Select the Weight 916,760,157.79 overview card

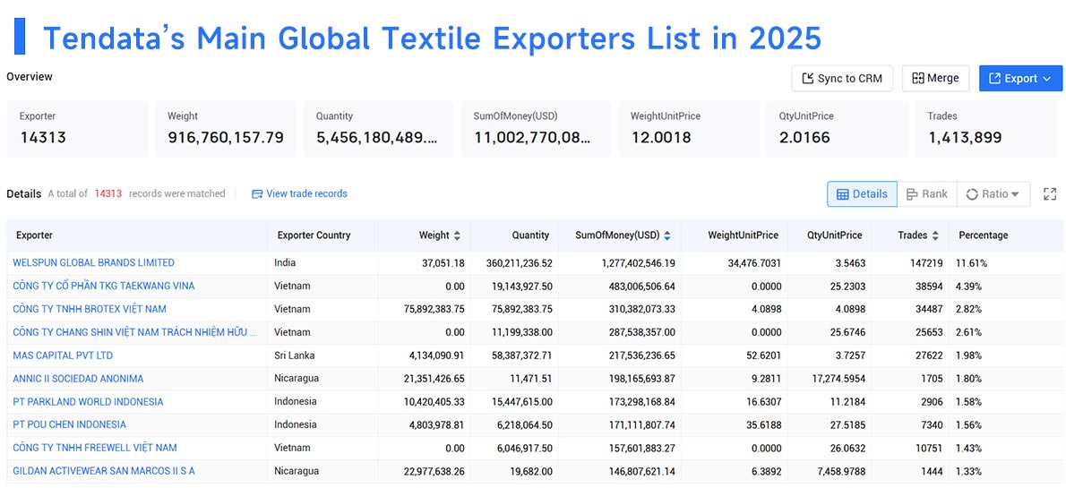pyautogui.click(x=226, y=128)
